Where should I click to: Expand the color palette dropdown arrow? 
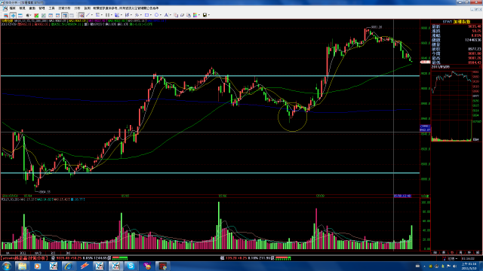199,15
